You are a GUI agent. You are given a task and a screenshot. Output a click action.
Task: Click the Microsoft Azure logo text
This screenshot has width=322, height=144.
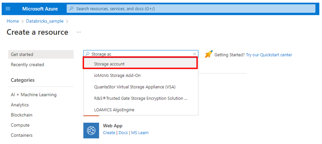point(40,9)
